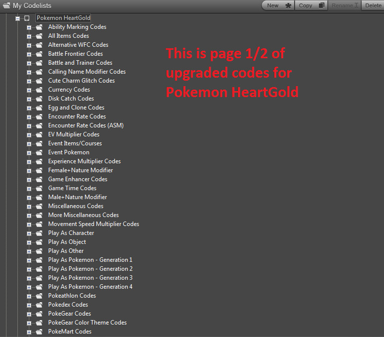Click the Delete button

pyautogui.click(x=373, y=5)
